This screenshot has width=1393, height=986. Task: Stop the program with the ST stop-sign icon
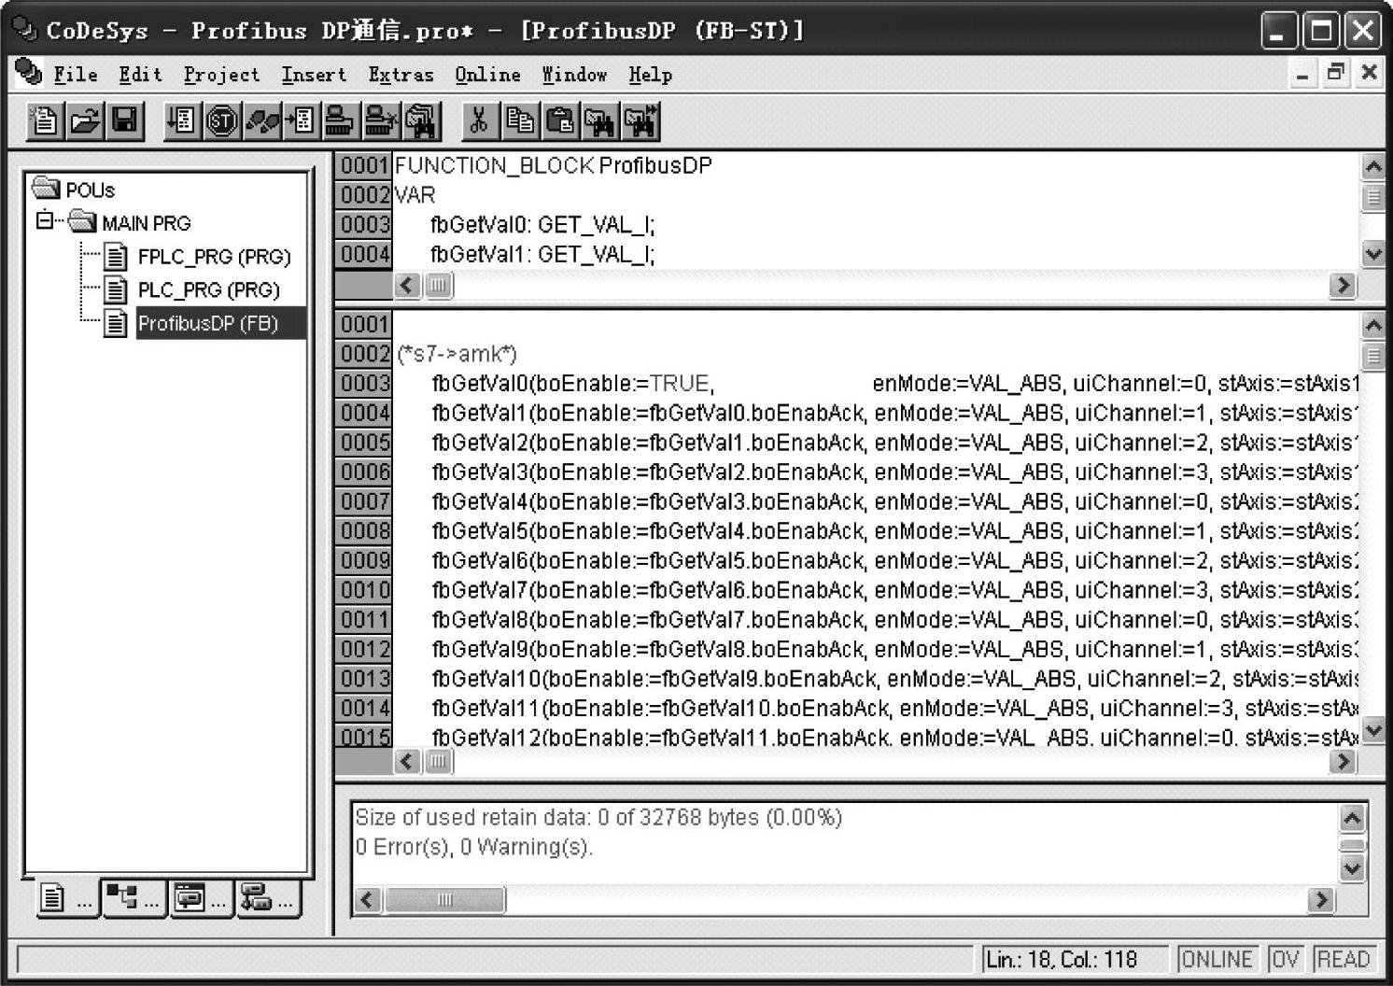tap(221, 121)
